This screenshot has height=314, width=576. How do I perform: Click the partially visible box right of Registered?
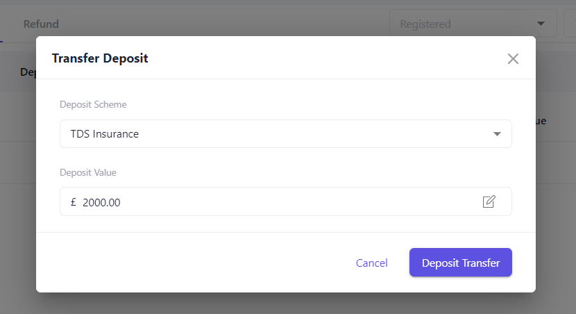tap(570, 24)
